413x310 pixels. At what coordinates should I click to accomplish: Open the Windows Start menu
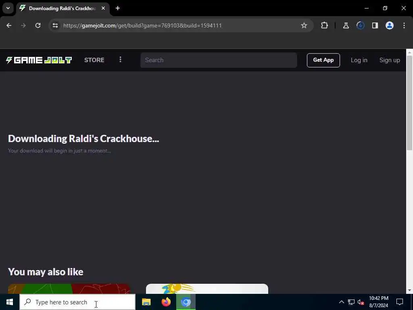pos(10,302)
